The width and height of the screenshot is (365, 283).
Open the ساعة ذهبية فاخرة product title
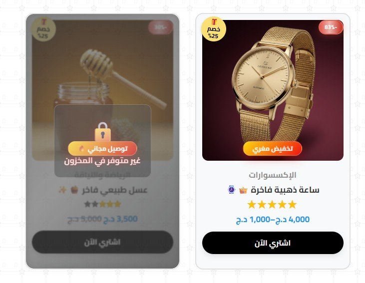point(285,190)
